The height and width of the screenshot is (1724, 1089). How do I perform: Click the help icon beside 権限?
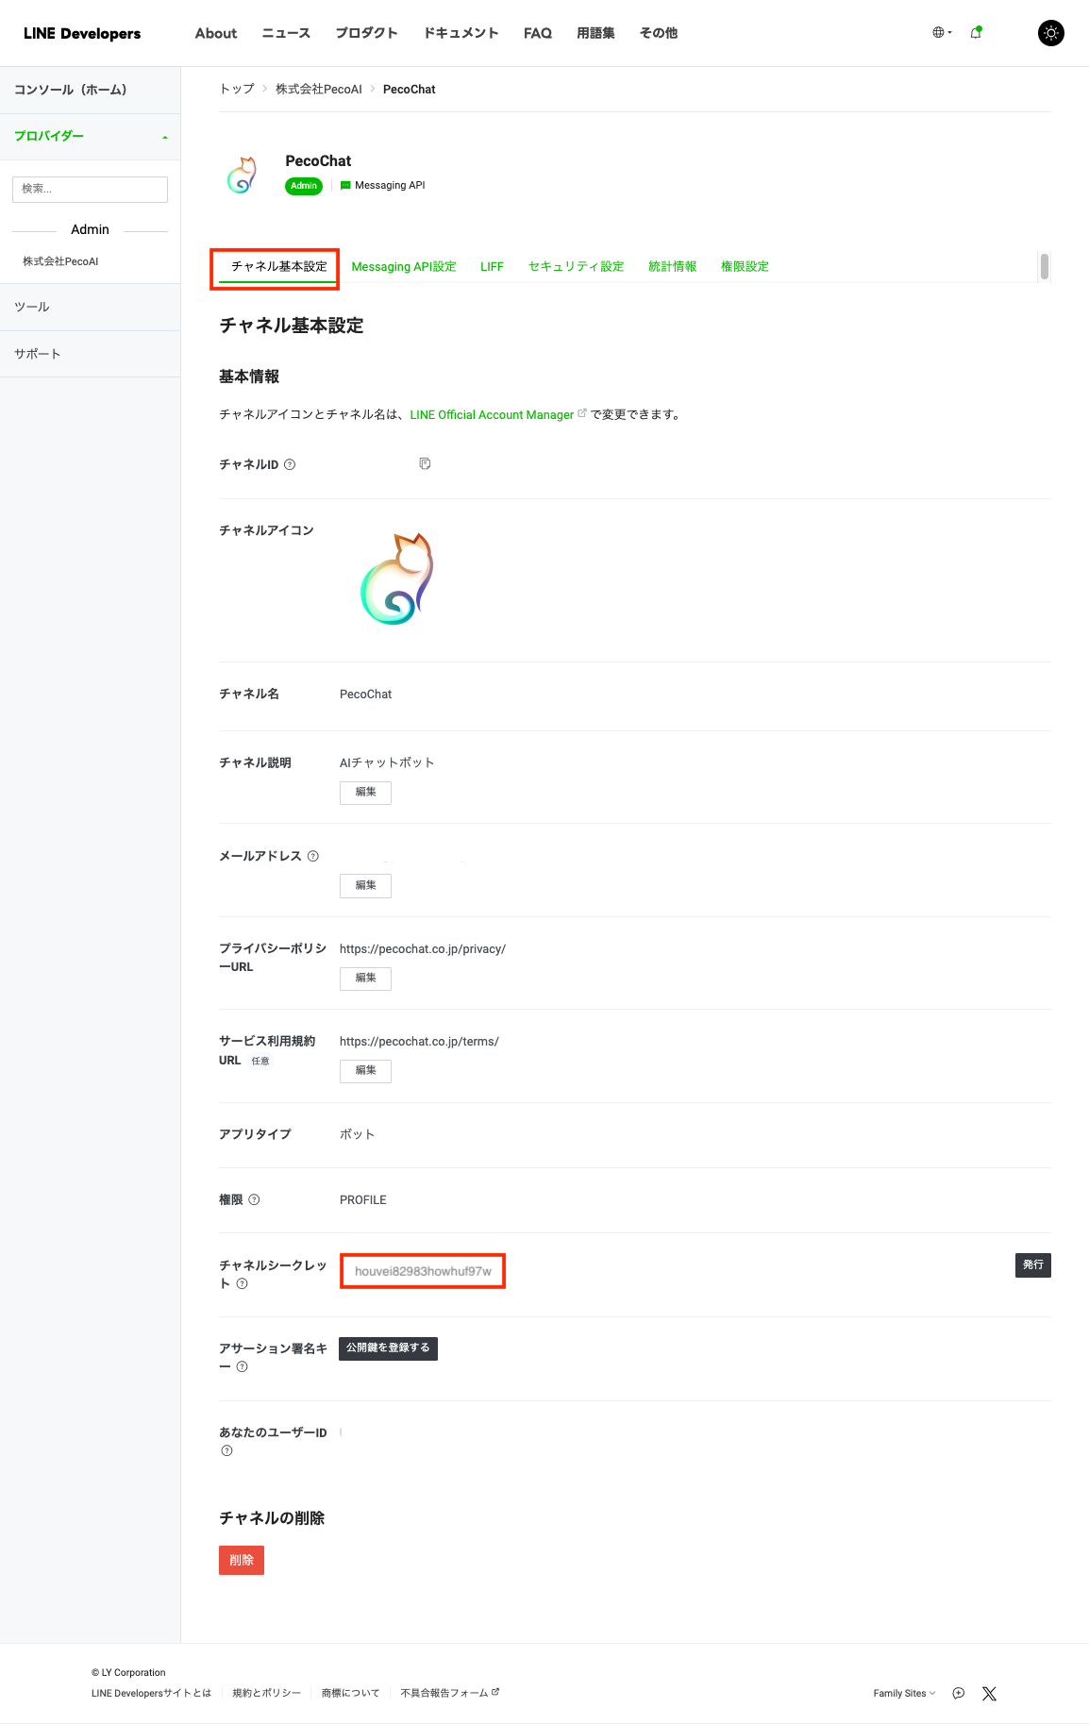pos(254,1199)
